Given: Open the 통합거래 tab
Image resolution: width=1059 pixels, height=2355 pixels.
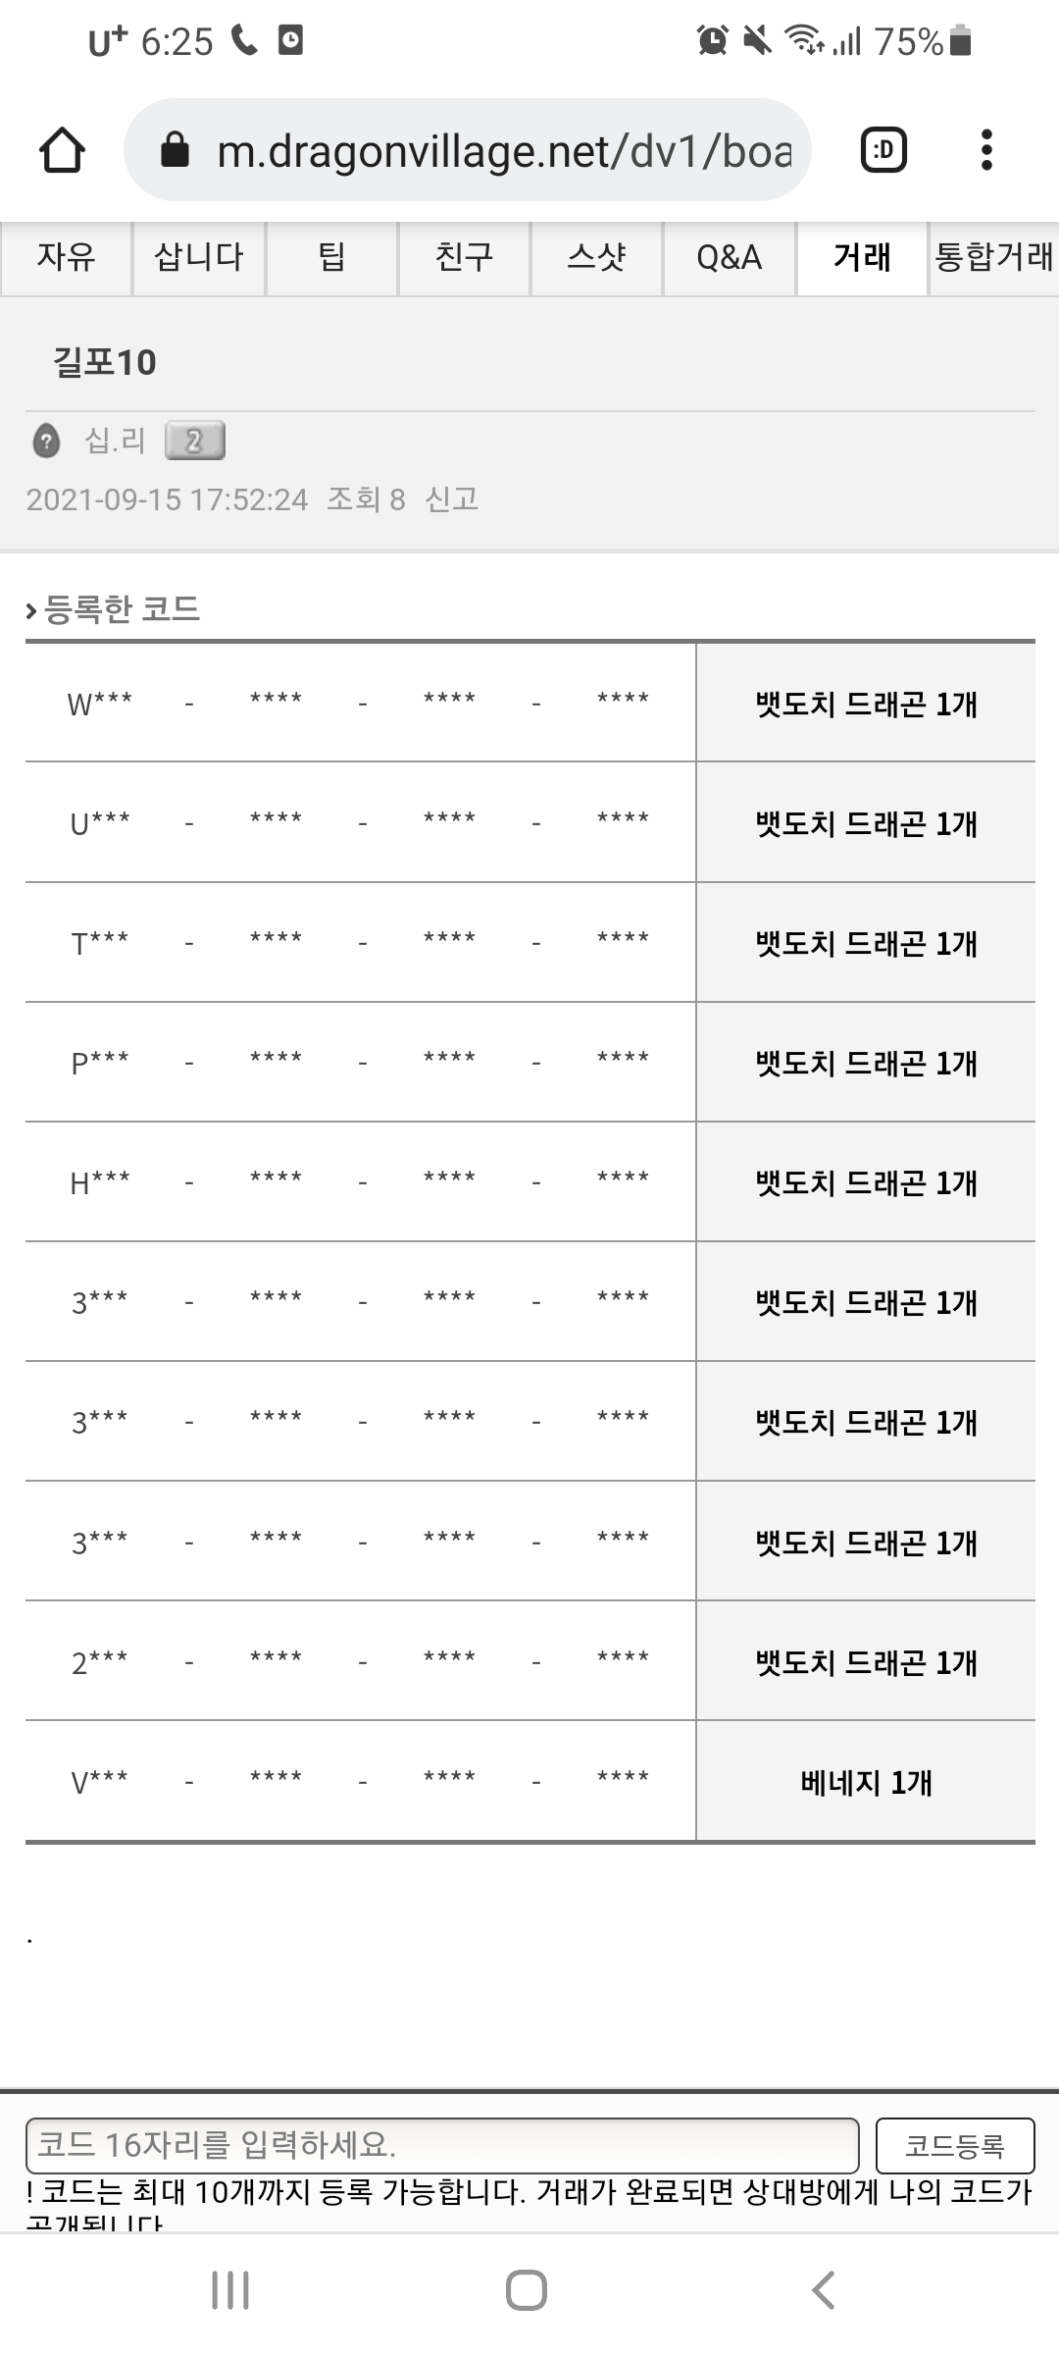Looking at the screenshot, I should point(993,258).
